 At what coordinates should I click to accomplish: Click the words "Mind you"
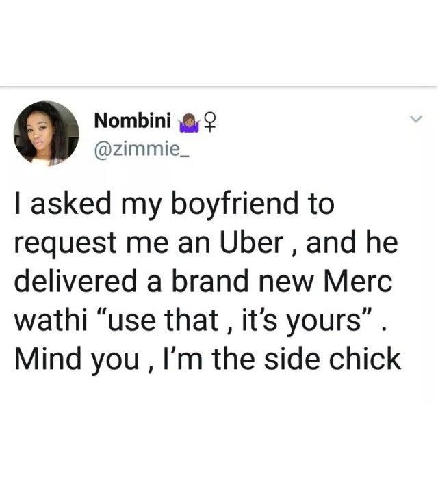click(77, 361)
